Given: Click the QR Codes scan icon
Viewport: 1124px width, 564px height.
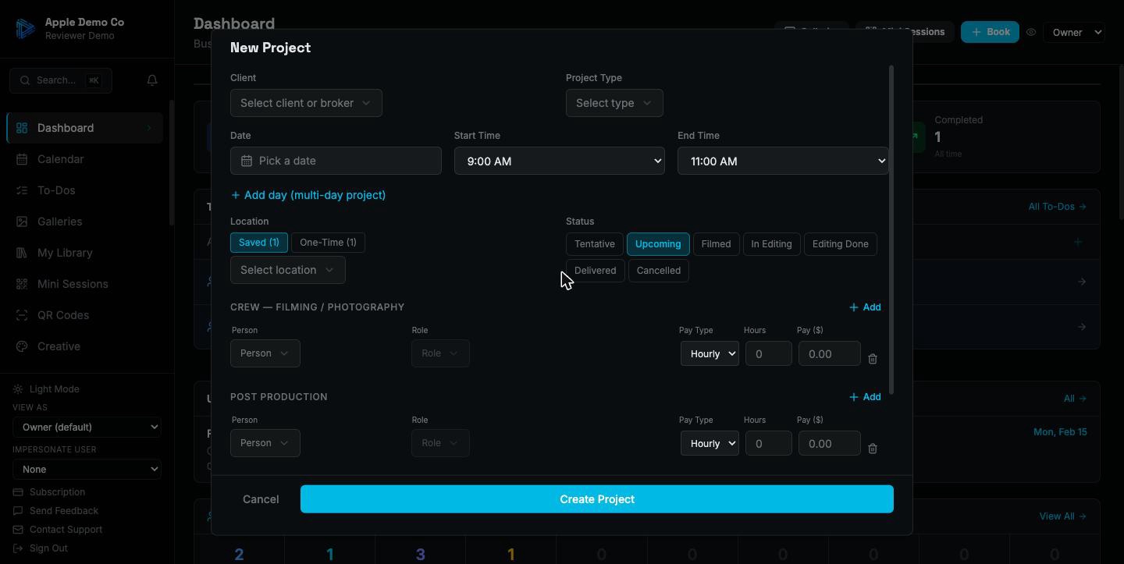Looking at the screenshot, I should tap(22, 315).
